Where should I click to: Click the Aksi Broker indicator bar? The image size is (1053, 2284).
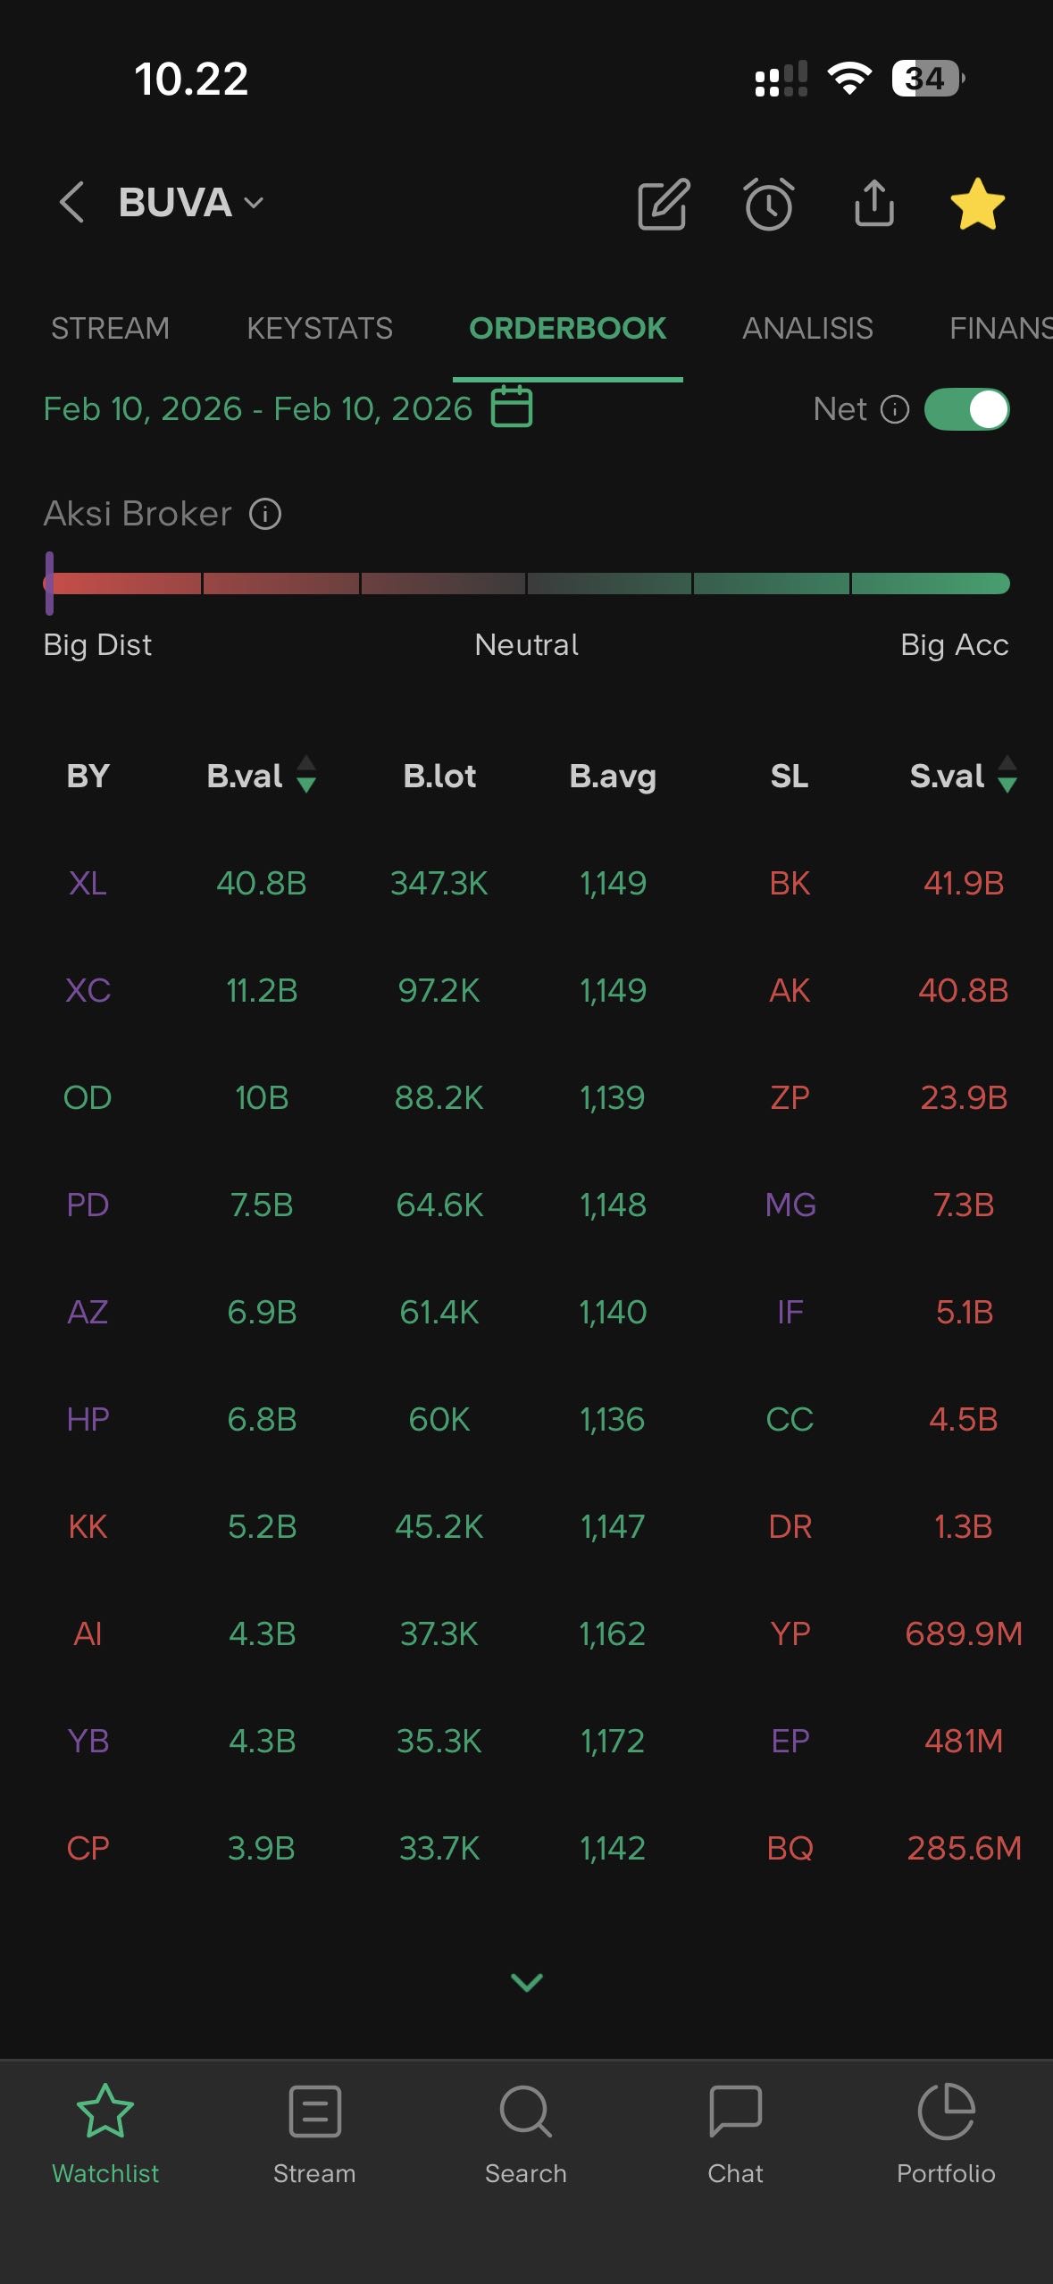527,584
